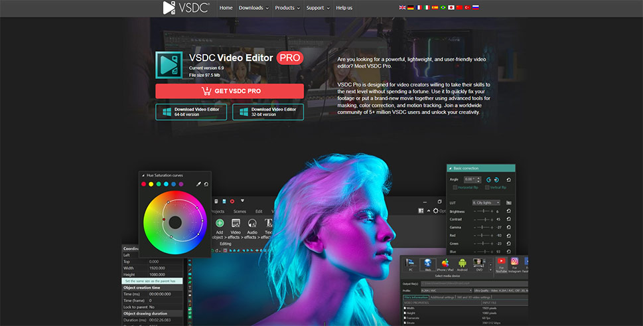Image resolution: width=643 pixels, height=326 pixels.
Task: Open 360 and 3D video settings tab
Action: point(474,297)
